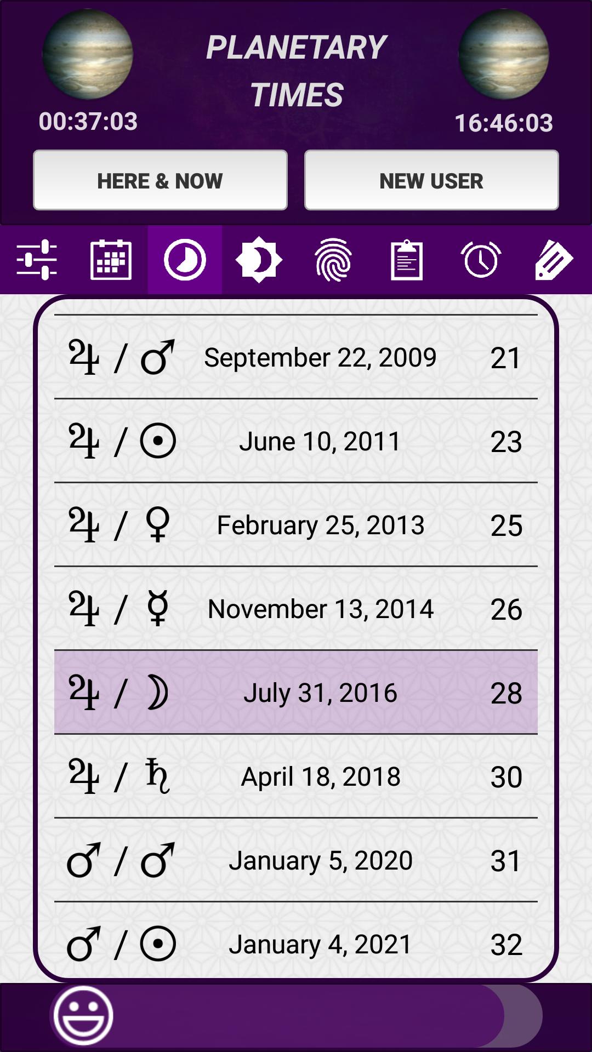Select the January 5, 2020 Mars row
This screenshot has width=592, height=1052.
point(296,860)
